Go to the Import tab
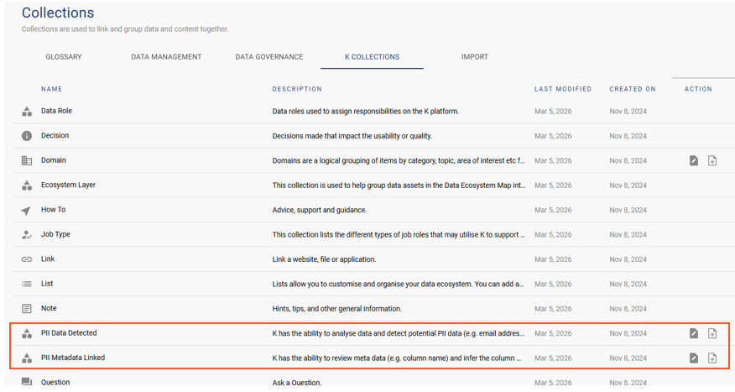 (474, 57)
